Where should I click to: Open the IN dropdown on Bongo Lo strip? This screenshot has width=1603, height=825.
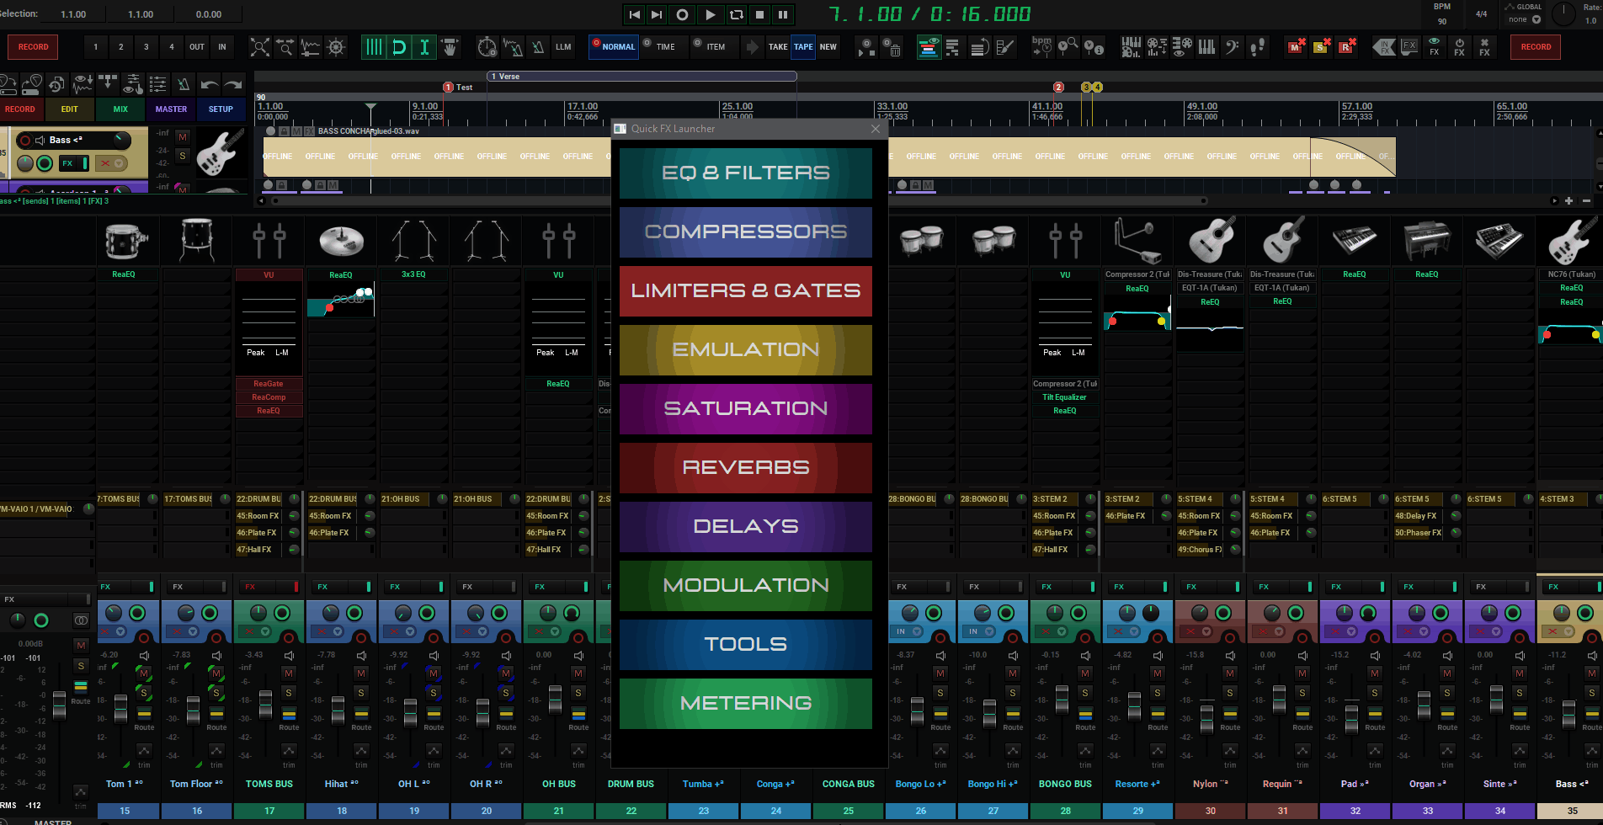[x=907, y=631]
